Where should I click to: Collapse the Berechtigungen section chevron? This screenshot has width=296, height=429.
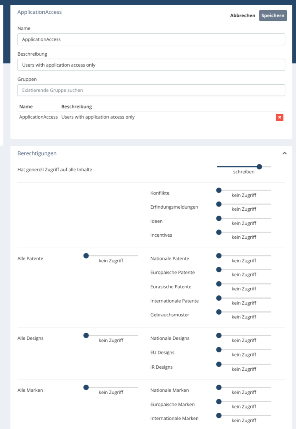click(285, 153)
